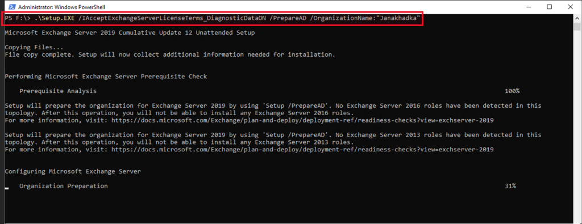Click the vertical scrollbar up arrow
Screen dimensions: 582x224
pyautogui.click(x=577, y=18)
